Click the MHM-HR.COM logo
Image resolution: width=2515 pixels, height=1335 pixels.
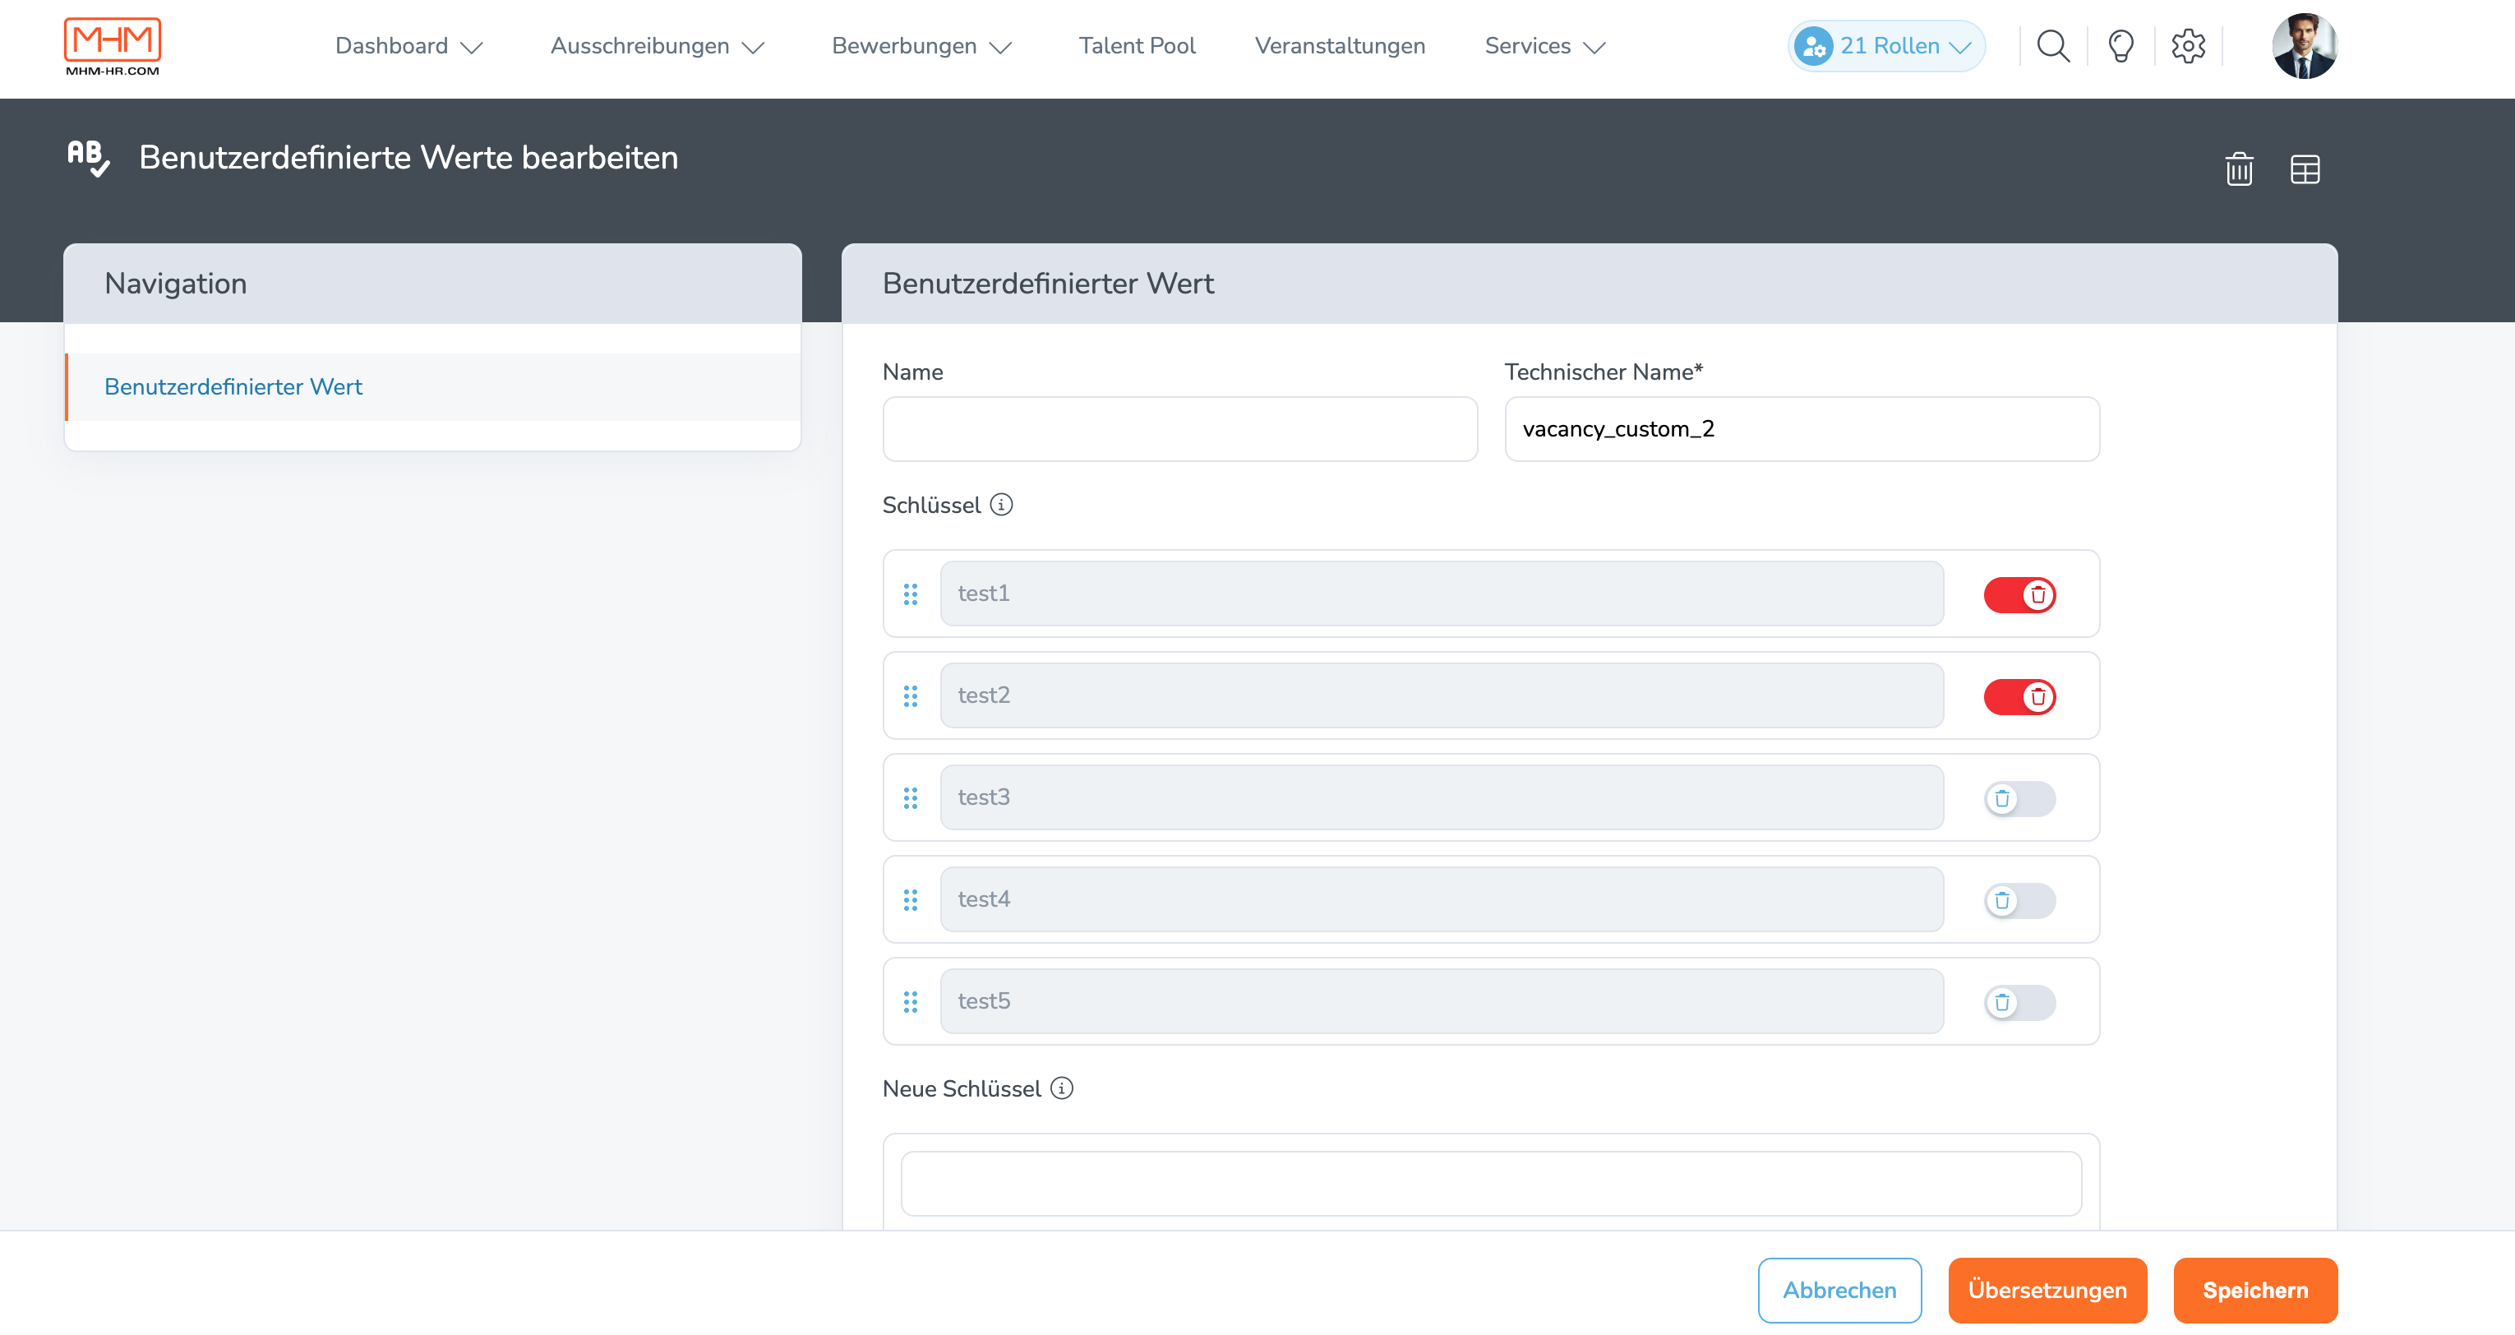(x=113, y=46)
